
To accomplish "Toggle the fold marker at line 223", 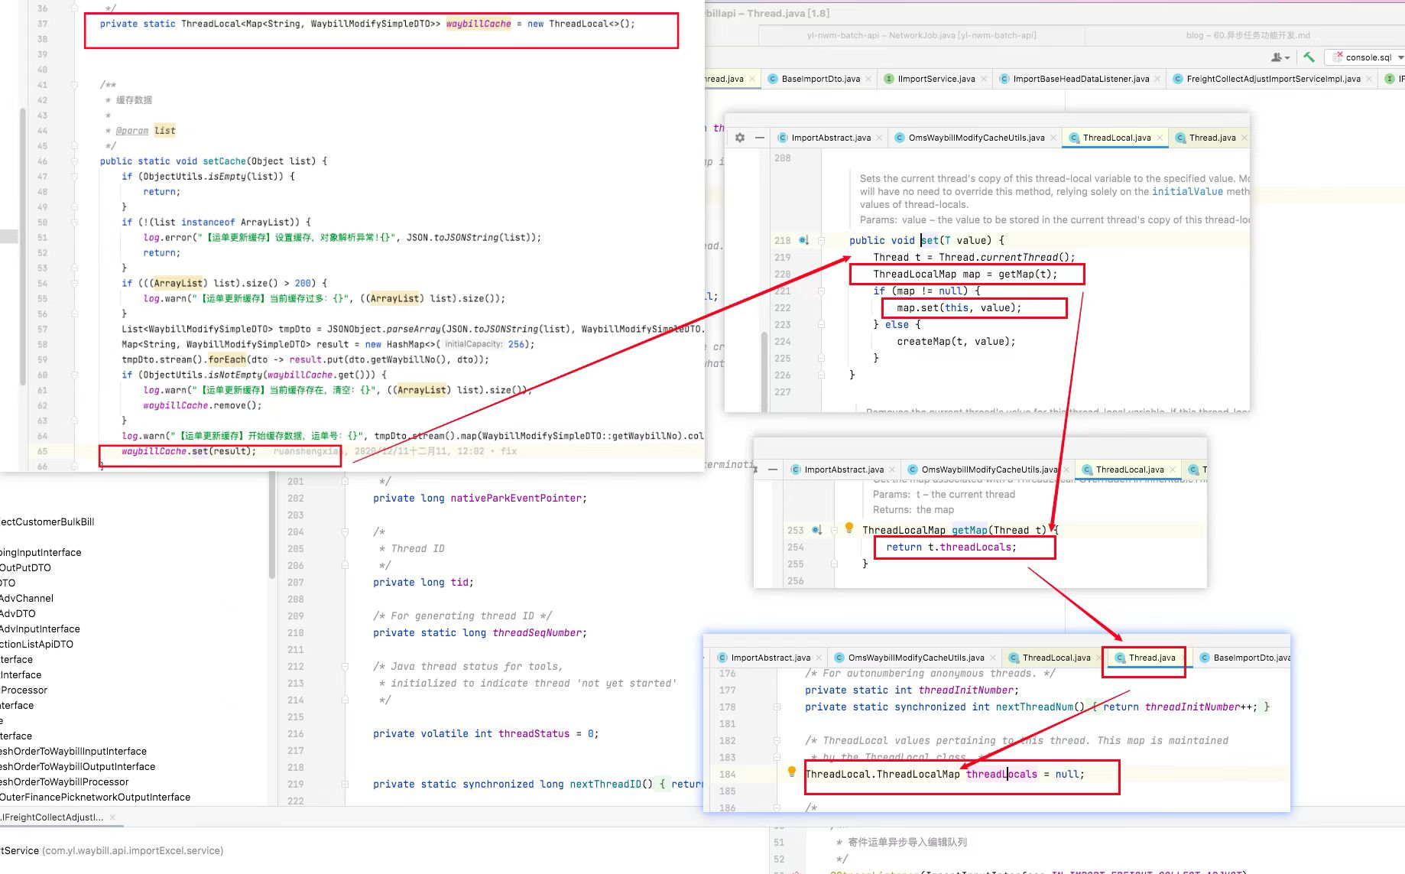I will click(x=822, y=324).
